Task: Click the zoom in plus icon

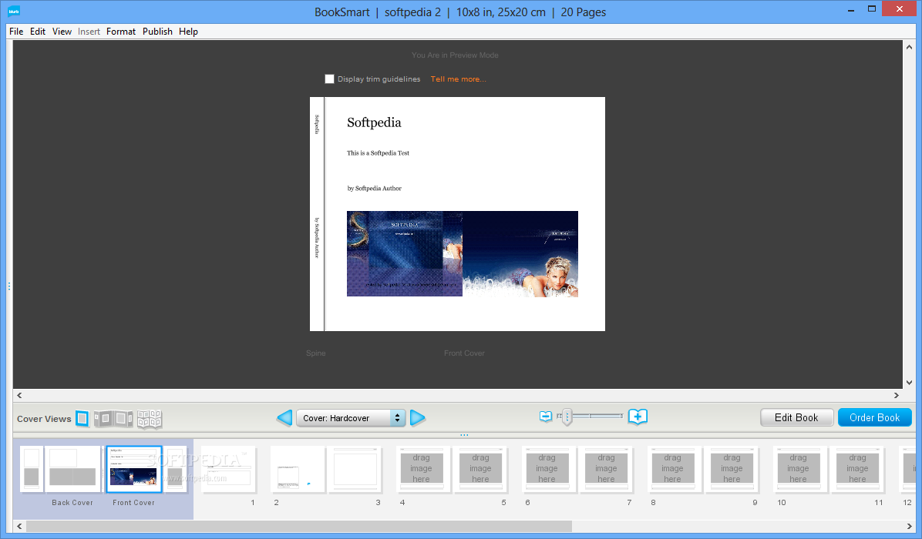Action: click(x=638, y=417)
